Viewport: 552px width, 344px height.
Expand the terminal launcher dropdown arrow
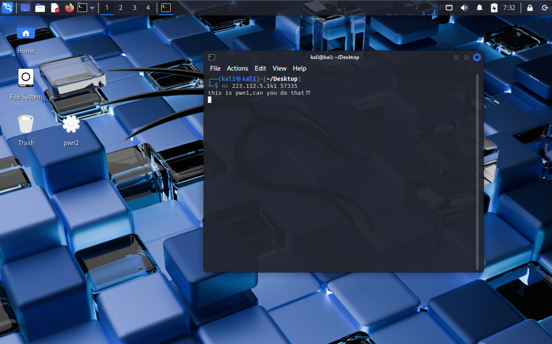[92, 8]
